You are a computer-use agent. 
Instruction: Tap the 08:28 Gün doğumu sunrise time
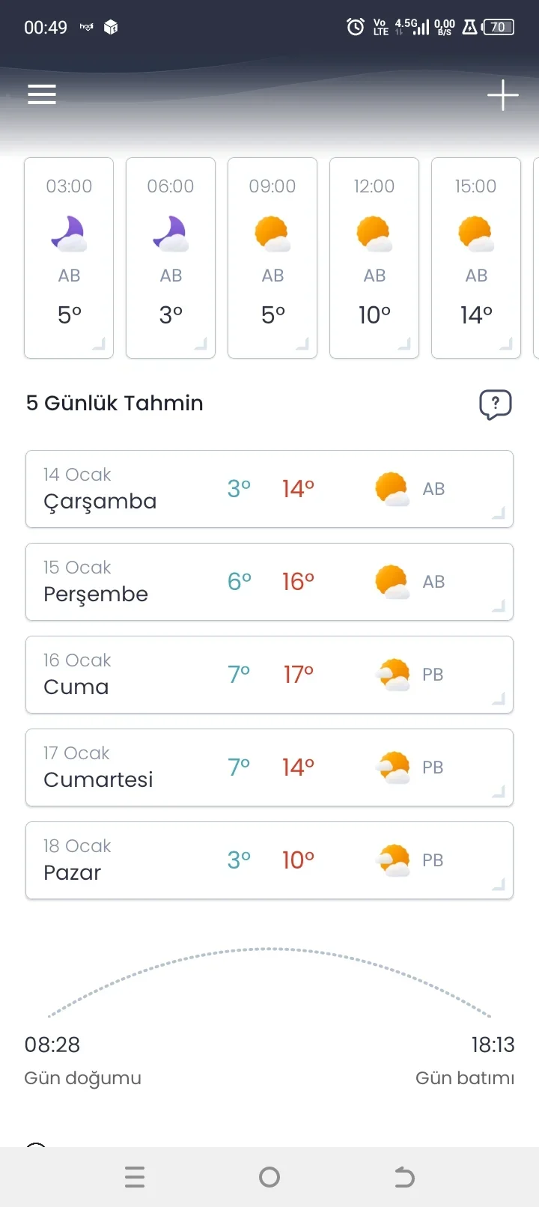(x=52, y=1045)
